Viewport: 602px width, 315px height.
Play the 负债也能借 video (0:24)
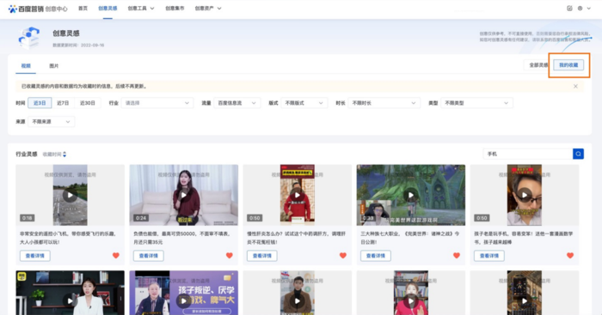(183, 195)
